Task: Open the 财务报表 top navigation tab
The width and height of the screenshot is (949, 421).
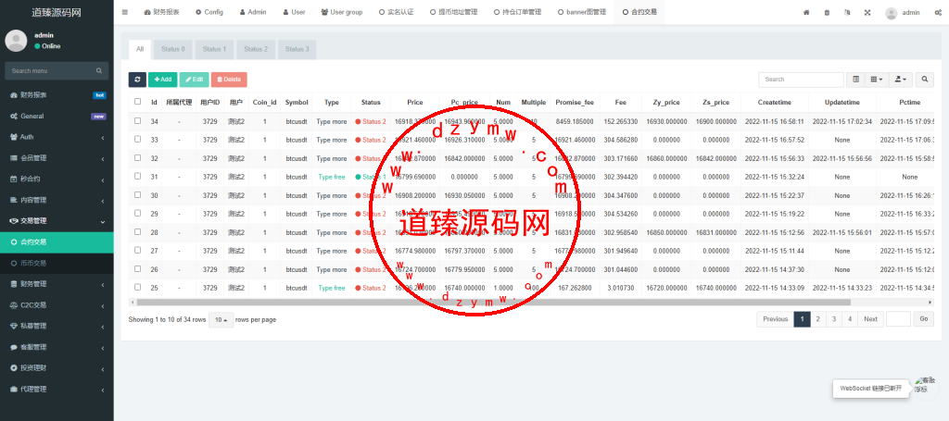Action: 161,12
